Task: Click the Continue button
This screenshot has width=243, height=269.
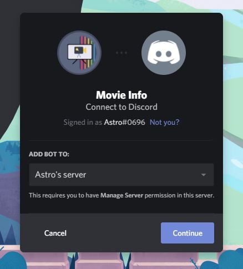Action: pos(188,233)
